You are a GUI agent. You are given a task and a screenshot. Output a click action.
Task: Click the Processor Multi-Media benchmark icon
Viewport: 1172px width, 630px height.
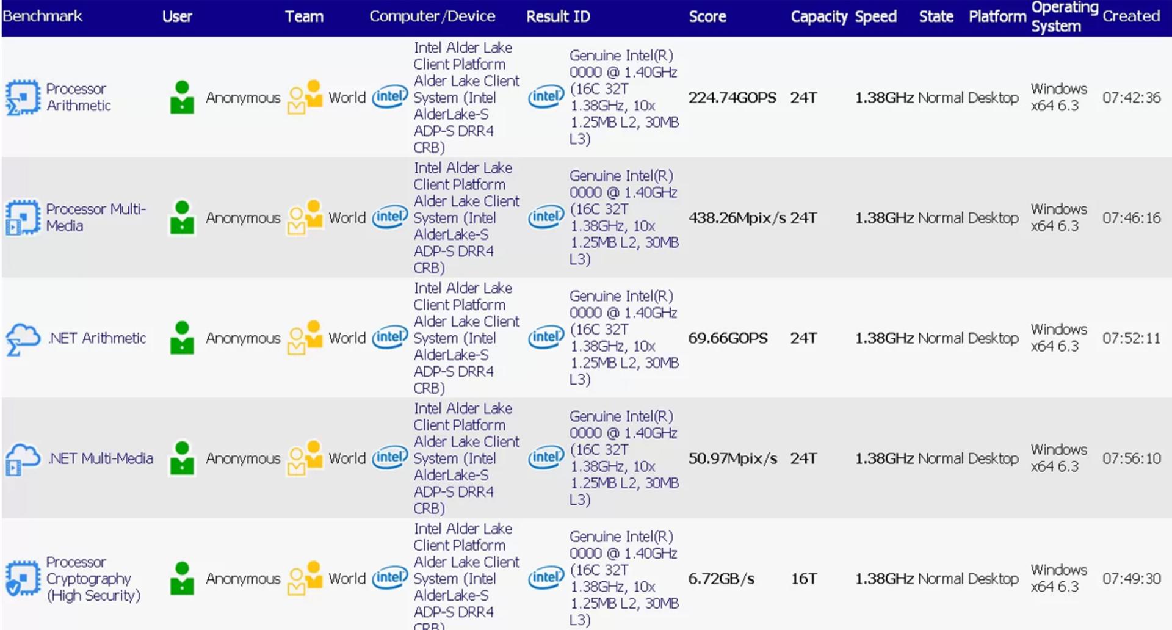pyautogui.click(x=23, y=217)
